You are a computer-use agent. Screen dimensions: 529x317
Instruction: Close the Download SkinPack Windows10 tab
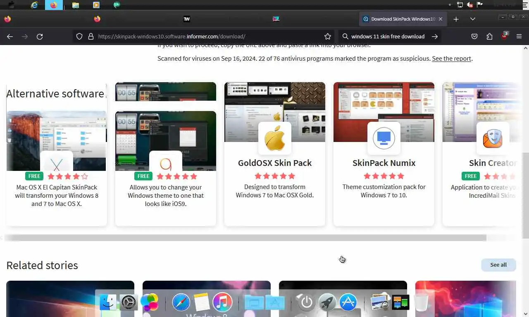(x=441, y=19)
